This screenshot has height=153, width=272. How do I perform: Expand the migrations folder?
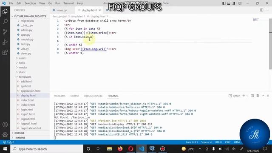point(27,21)
